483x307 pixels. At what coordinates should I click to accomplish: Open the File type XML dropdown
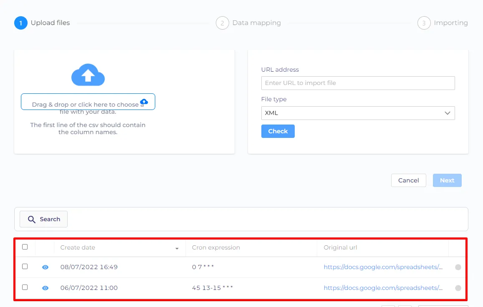(358, 113)
